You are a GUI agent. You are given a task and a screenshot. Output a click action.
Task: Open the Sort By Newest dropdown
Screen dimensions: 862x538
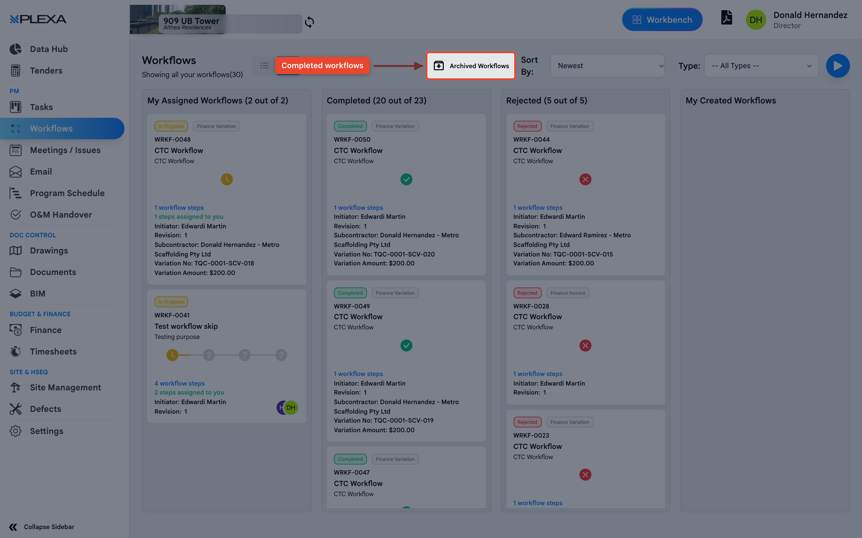[x=607, y=66]
